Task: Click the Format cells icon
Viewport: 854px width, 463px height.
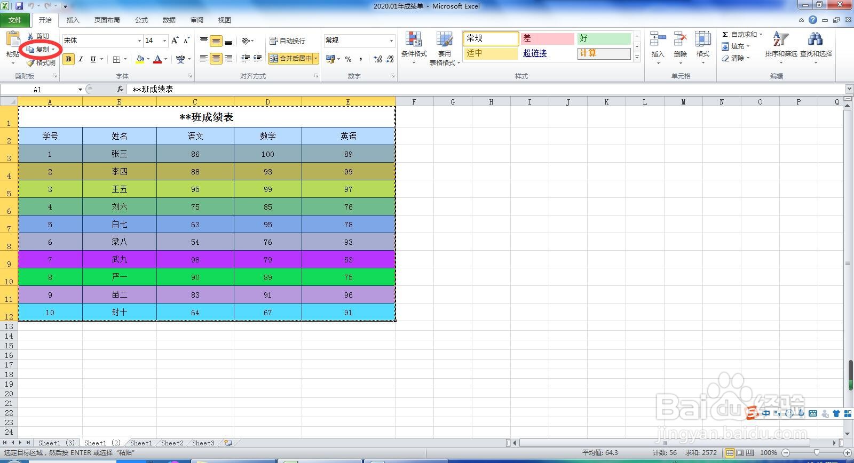Action: (x=702, y=39)
